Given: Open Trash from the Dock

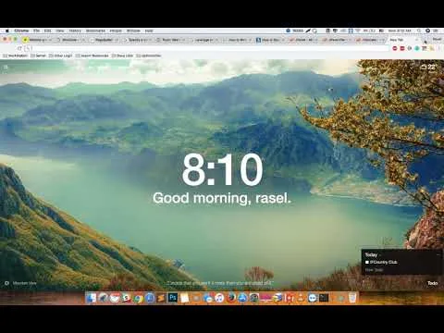Looking at the screenshot, I should 352,298.
